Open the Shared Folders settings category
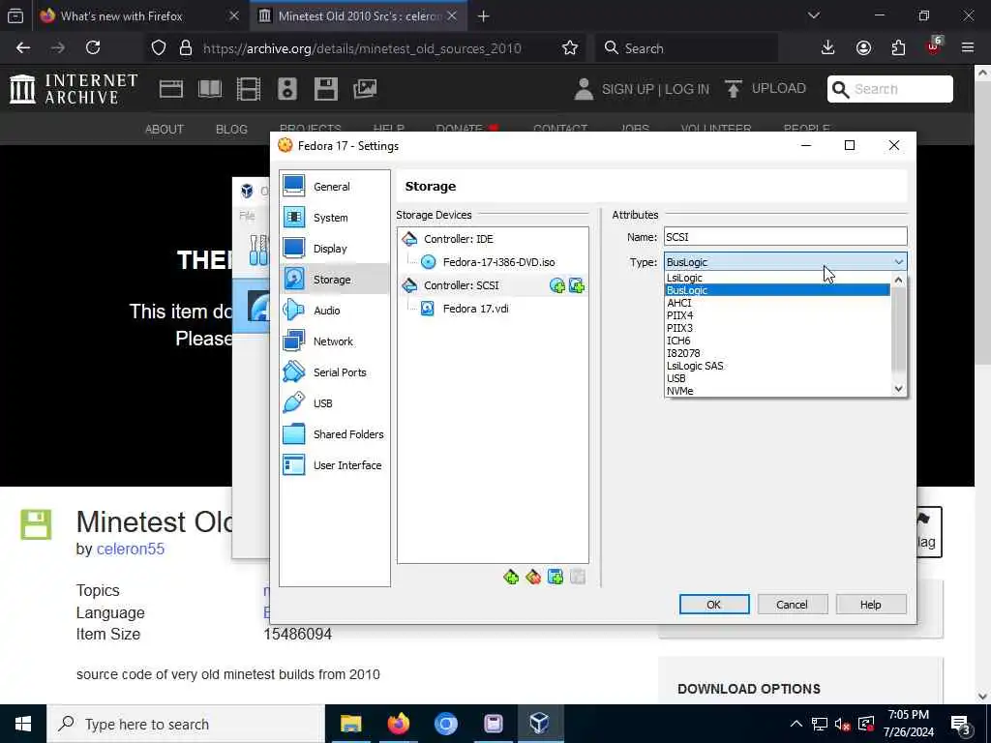991x743 pixels. click(334, 434)
